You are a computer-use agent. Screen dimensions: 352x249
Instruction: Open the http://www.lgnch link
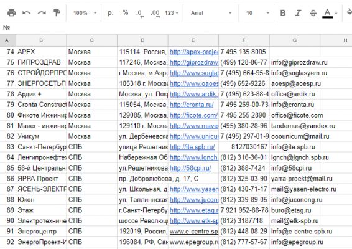(194, 157)
